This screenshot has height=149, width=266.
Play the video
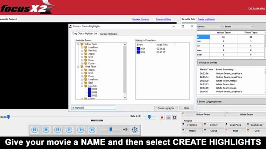click(x=69, y=130)
